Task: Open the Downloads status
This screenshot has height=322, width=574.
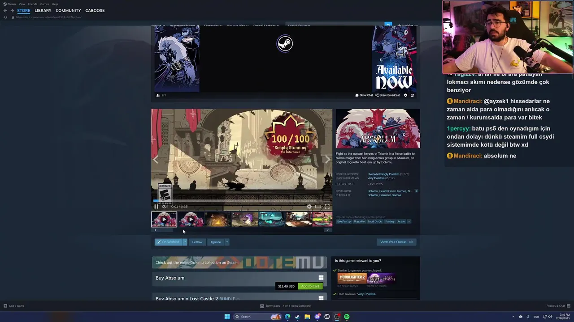Action: [285, 306]
